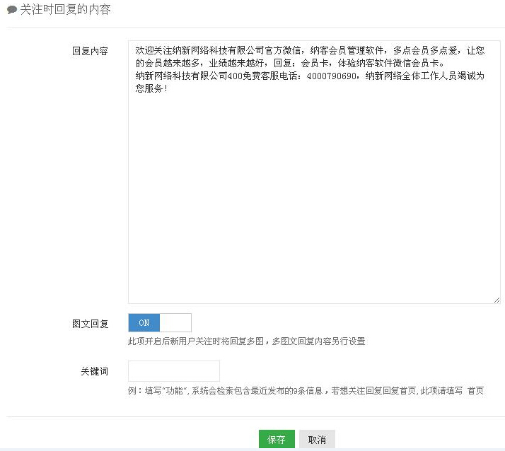
Task: Focus the 关键词 input field
Action: click(x=173, y=371)
